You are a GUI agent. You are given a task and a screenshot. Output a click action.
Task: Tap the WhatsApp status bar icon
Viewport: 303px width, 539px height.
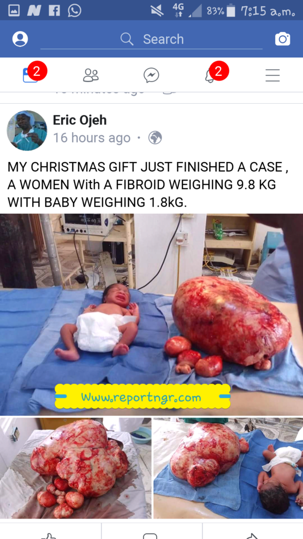pyautogui.click(x=75, y=10)
